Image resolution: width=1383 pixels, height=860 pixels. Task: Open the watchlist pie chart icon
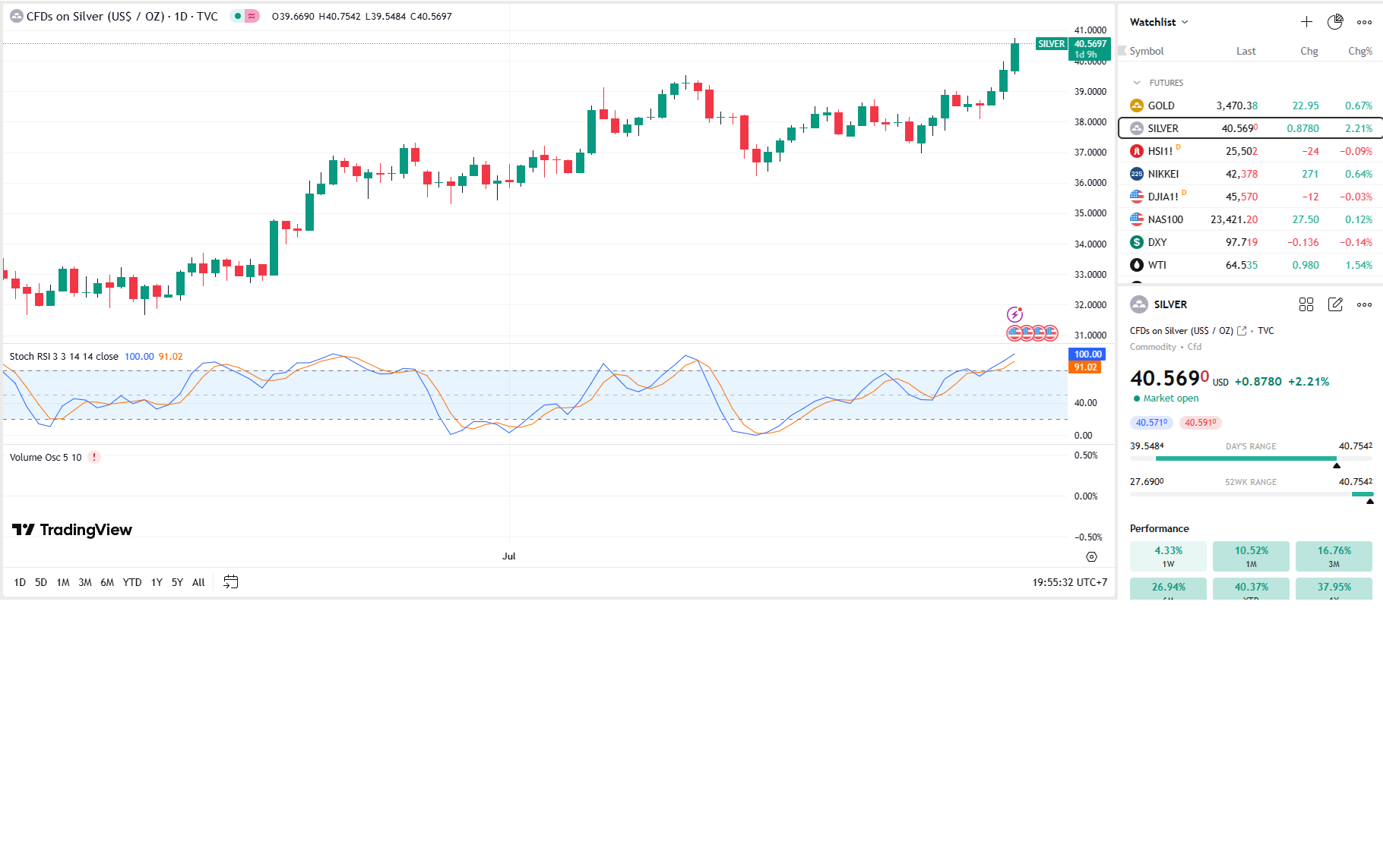pos(1335,22)
